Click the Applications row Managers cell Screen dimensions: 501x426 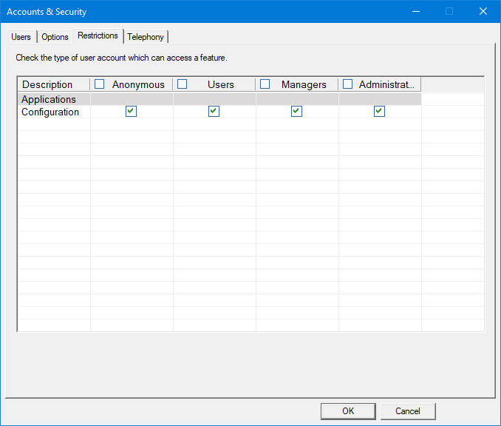pyautogui.click(x=297, y=99)
